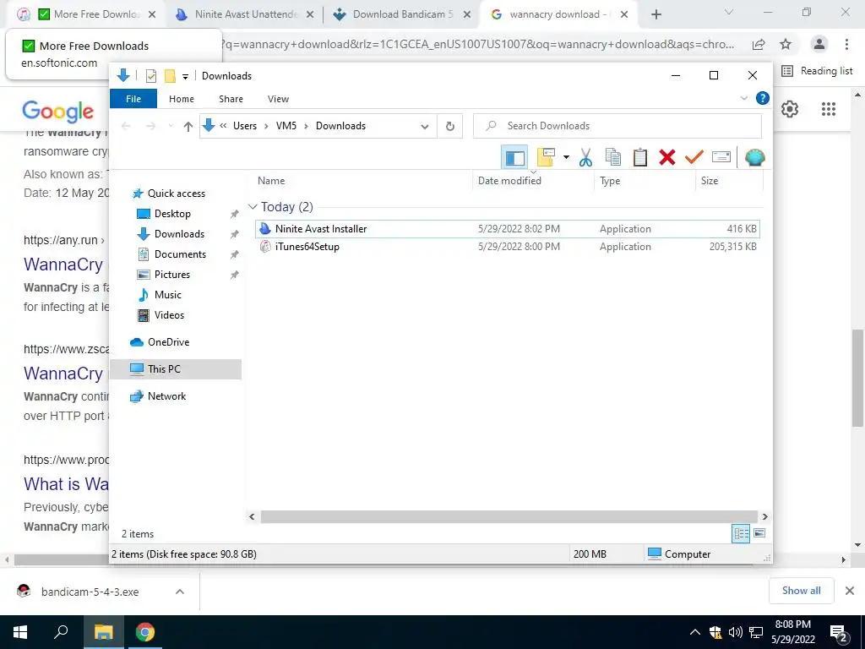Select Pictures in navigation pane

tap(171, 275)
